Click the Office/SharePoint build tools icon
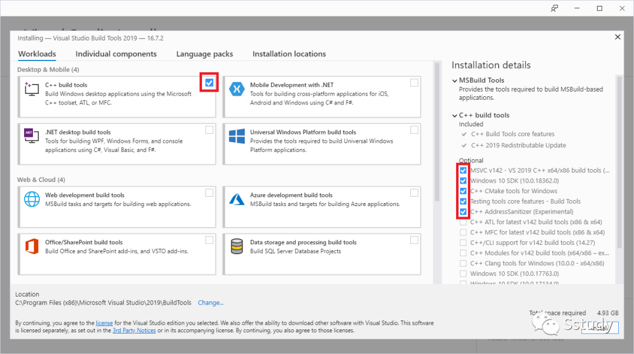The width and height of the screenshot is (634, 354). click(x=32, y=246)
